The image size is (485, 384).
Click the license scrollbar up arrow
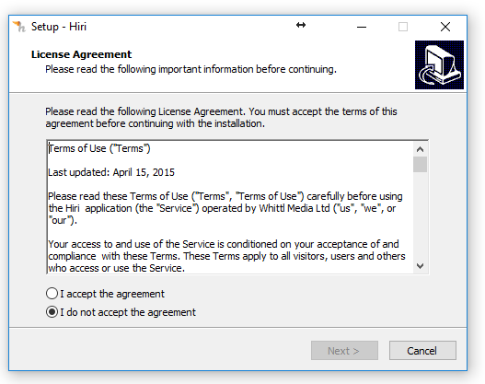click(420, 149)
